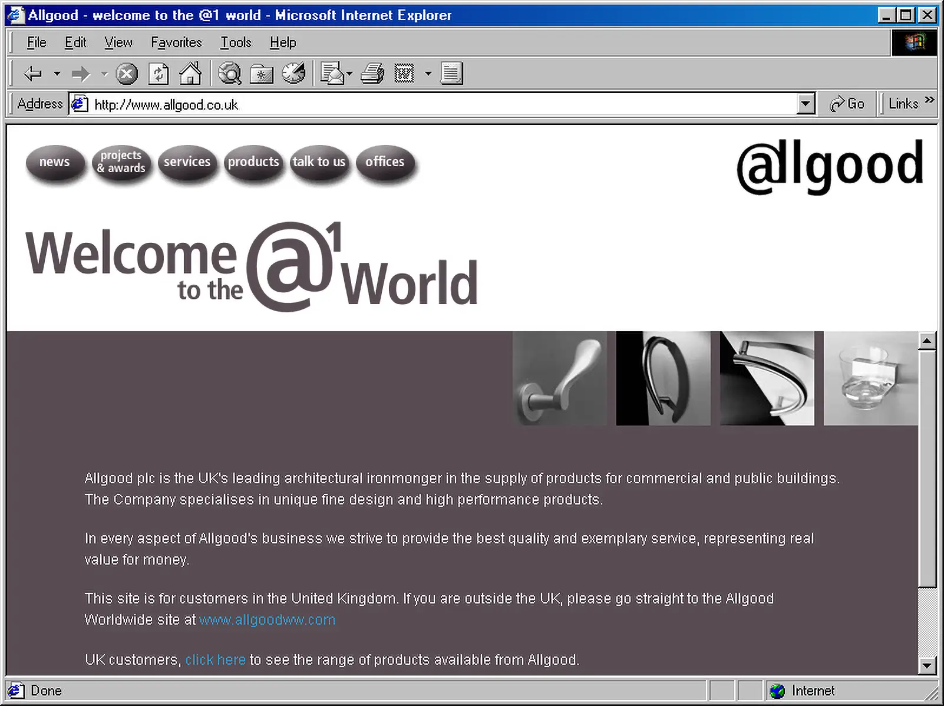944x706 pixels.
Task: Open the 'talk to us' navigation button
Action: [319, 162]
